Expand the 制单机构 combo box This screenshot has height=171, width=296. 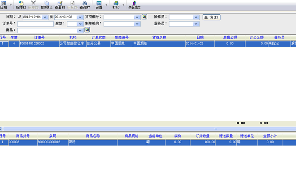[137, 24]
